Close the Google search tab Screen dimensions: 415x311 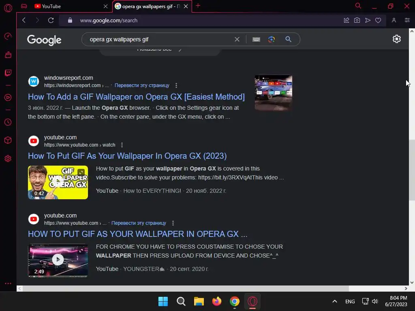pyautogui.click(x=186, y=6)
